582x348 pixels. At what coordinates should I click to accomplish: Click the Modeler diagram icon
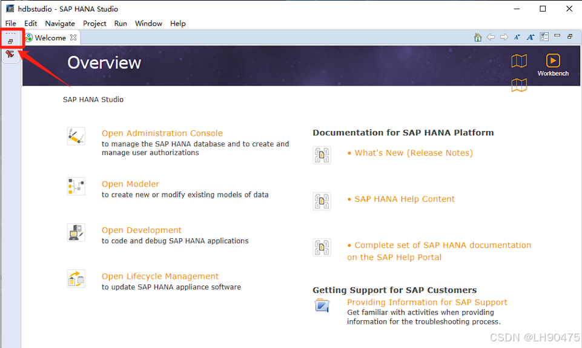tap(76, 187)
